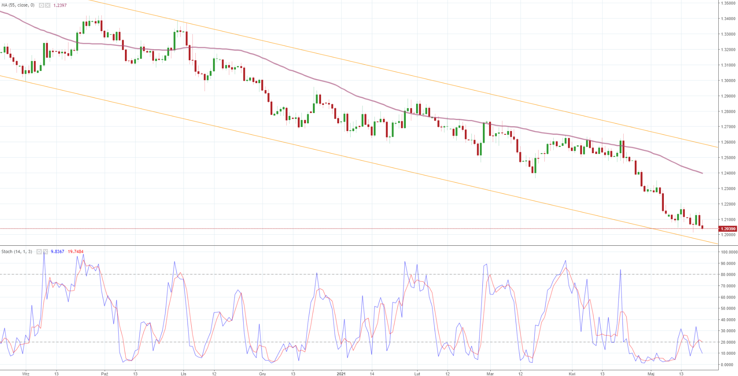This screenshot has height=376, width=738.
Task: Click the Gru date label
Action: (263, 374)
